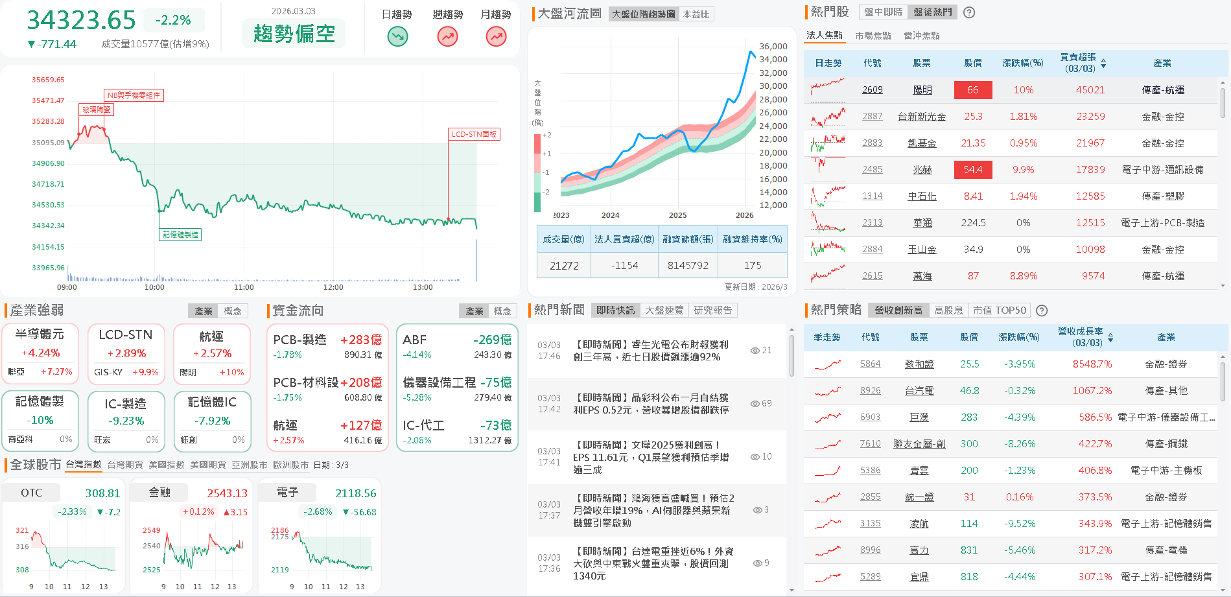Open the help icon beside 熱門股
The image size is (1231, 597).
pos(968,12)
